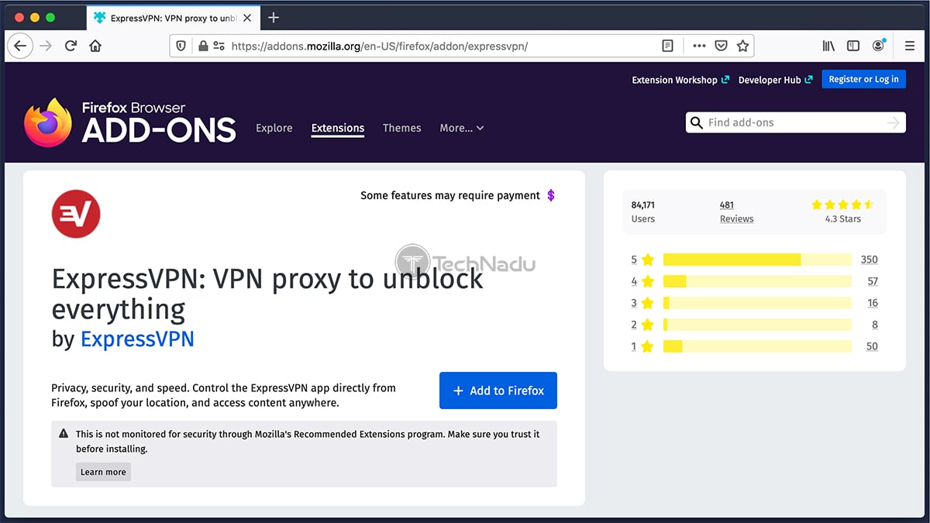Close the ExpressVPN browser tab

[x=246, y=18]
